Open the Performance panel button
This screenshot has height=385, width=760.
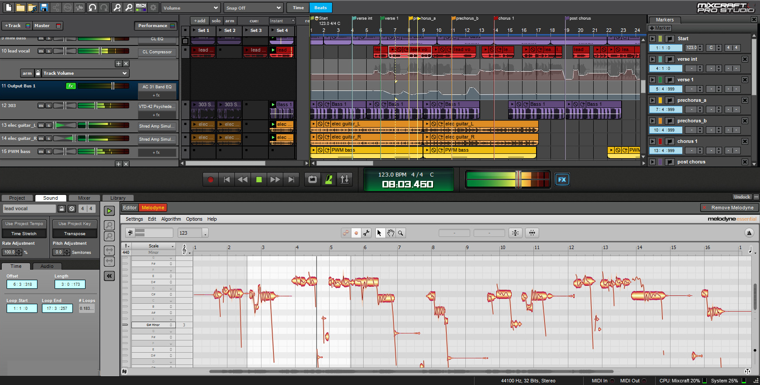coord(155,25)
